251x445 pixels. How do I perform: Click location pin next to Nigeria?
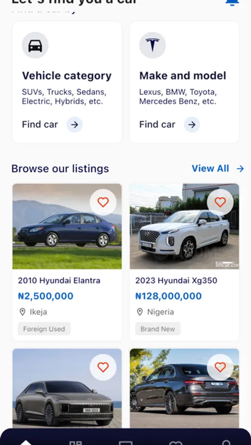(140, 312)
